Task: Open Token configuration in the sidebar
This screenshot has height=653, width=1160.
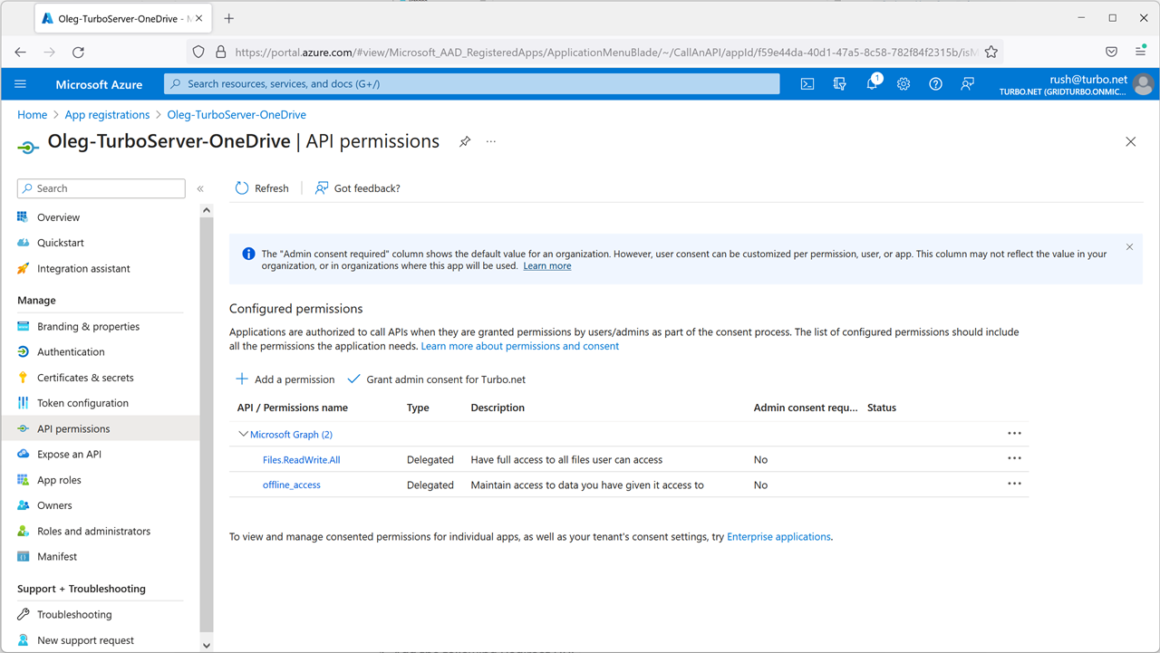Action: coord(82,402)
